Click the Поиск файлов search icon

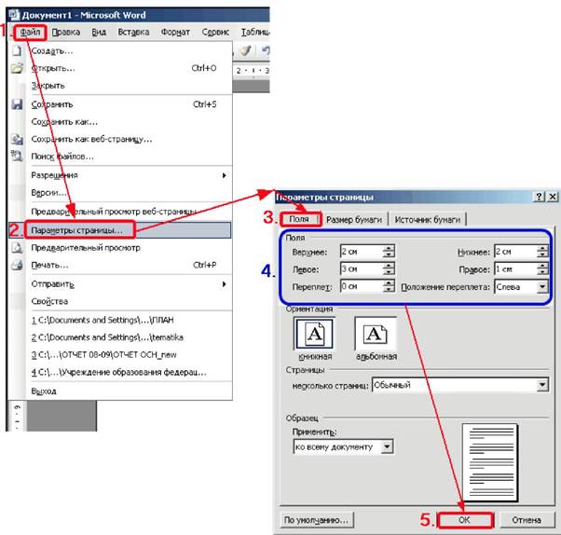[x=17, y=156]
